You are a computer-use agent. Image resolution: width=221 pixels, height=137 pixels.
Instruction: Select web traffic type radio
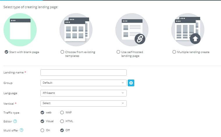pyautogui.click(x=42, y=113)
